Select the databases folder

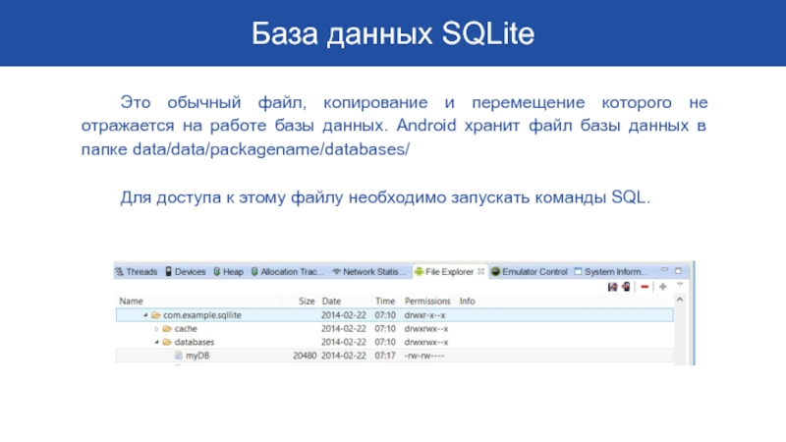coord(194,342)
